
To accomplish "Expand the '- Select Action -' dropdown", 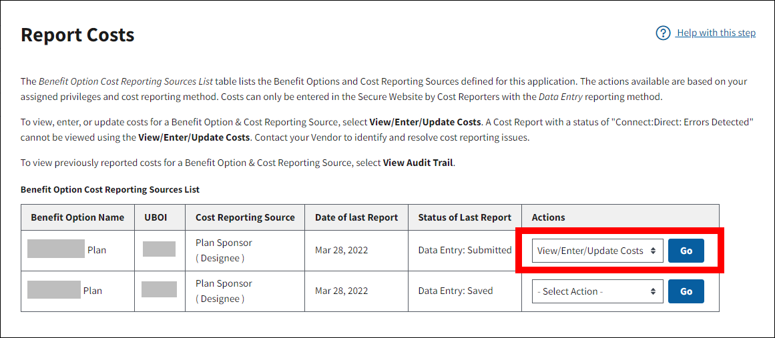I will click(597, 291).
